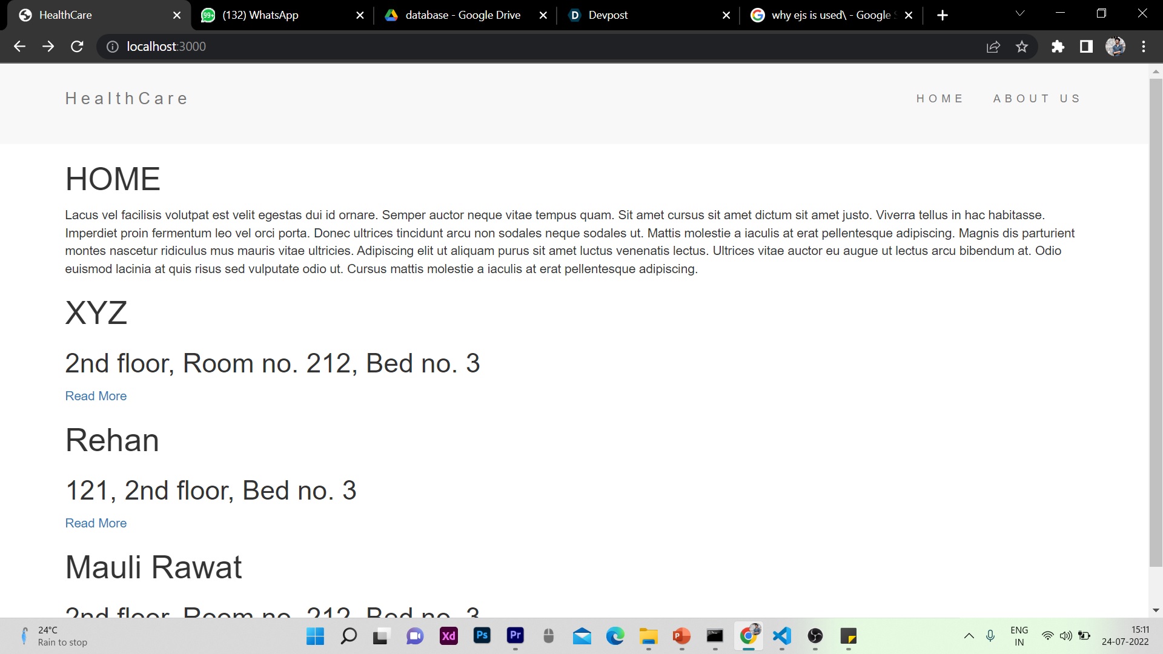
Task: Click the address bar URL
Action: [x=166, y=47]
